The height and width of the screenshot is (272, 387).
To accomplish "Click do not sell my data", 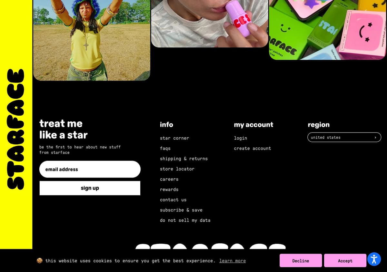I will tap(185, 220).
